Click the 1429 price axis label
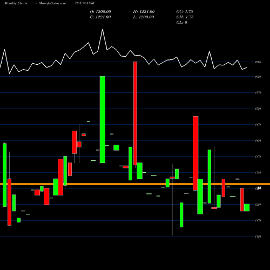This screenshot has height=270, width=270. [258, 140]
